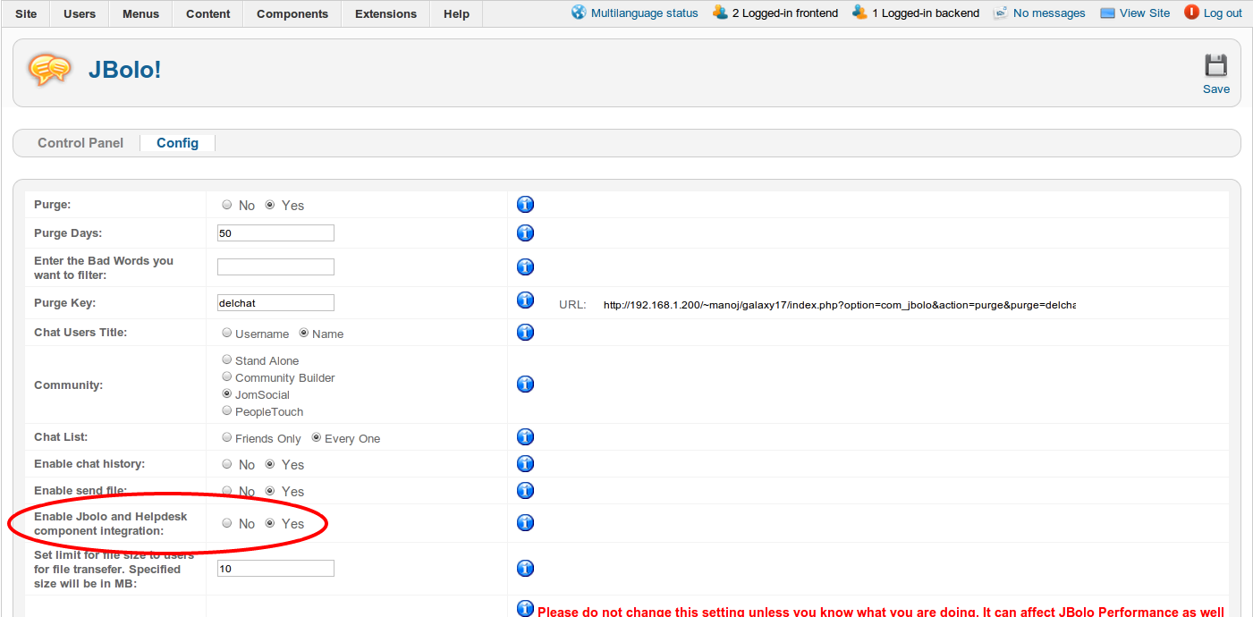This screenshot has width=1253, height=617.
Task: Click the Multilanguage status globe icon
Action: click(577, 13)
